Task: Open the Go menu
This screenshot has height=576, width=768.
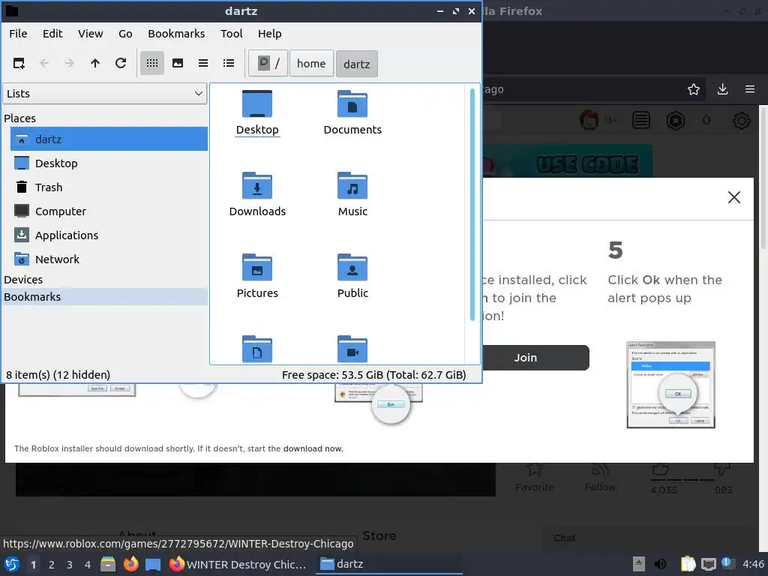Action: click(125, 34)
